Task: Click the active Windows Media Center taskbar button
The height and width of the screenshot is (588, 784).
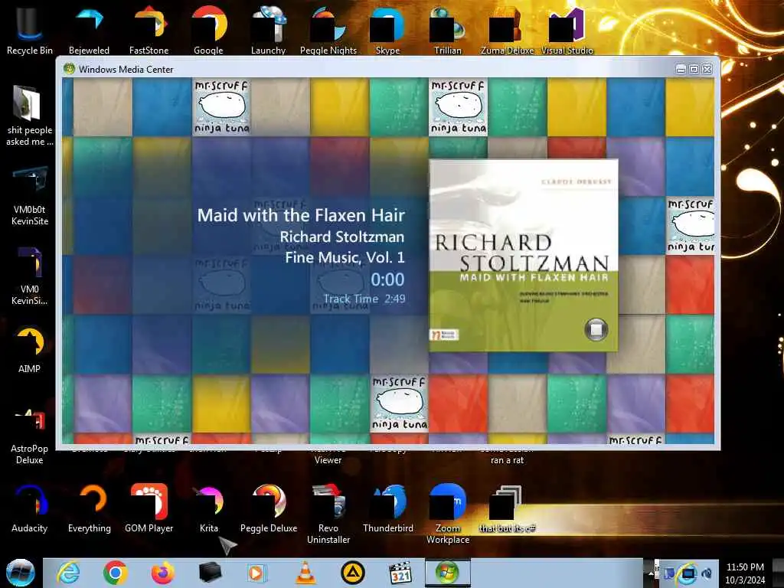Action: 447,573
